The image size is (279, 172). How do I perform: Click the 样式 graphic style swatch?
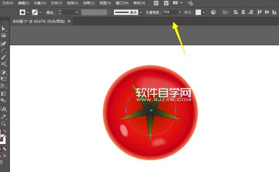[198, 12]
